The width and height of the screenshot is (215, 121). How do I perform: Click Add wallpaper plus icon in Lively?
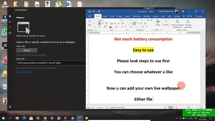10,22
